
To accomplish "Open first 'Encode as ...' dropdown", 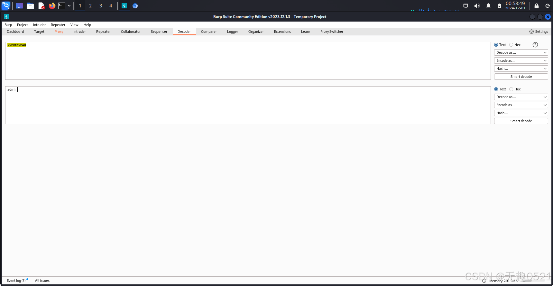I will click(521, 60).
